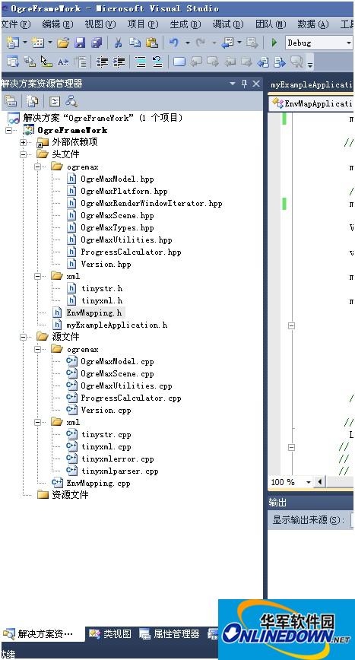Uncomment the selected lines icon

[157, 62]
